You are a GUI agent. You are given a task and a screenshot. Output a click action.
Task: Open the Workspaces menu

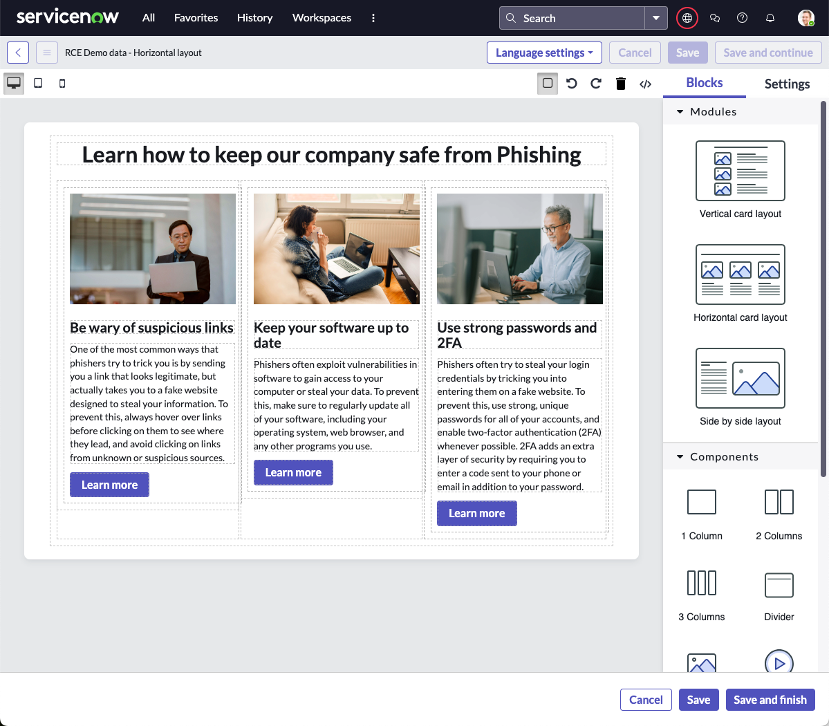[322, 18]
